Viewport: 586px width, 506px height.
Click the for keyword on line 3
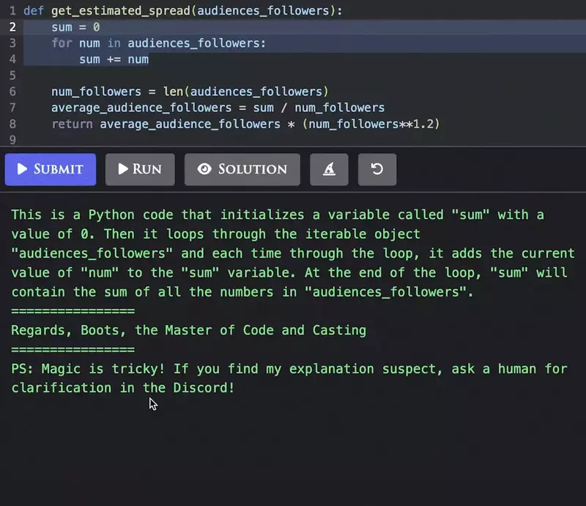pyautogui.click(x=59, y=42)
